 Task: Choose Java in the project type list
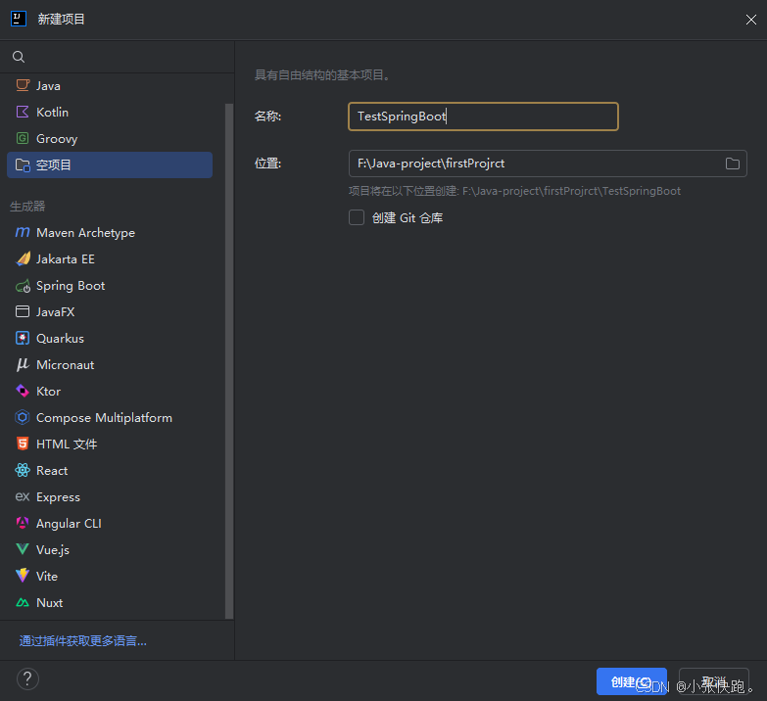[x=110, y=85]
